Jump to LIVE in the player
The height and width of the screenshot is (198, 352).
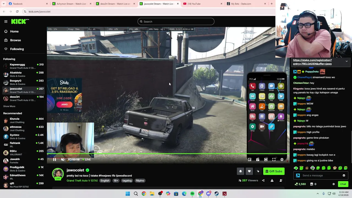(x=87, y=159)
